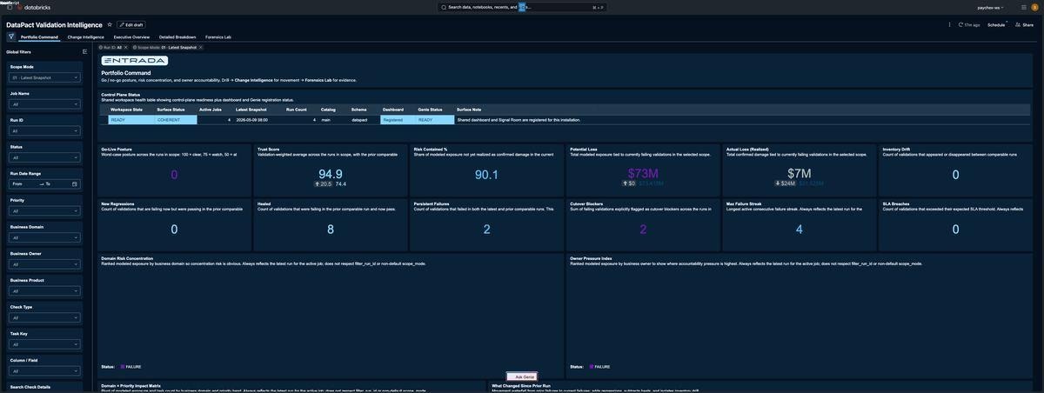Screen dimensions: 1044x393
Task: Click the Surface Note column header
Action: (469, 110)
